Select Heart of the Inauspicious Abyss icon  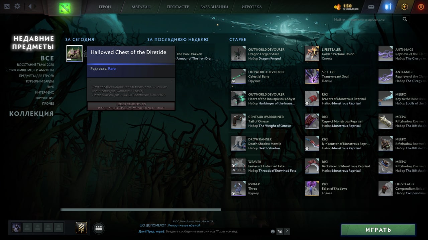(x=238, y=99)
